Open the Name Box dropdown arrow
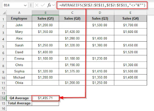Viewport: 154px width, 111px height. click(25, 5)
